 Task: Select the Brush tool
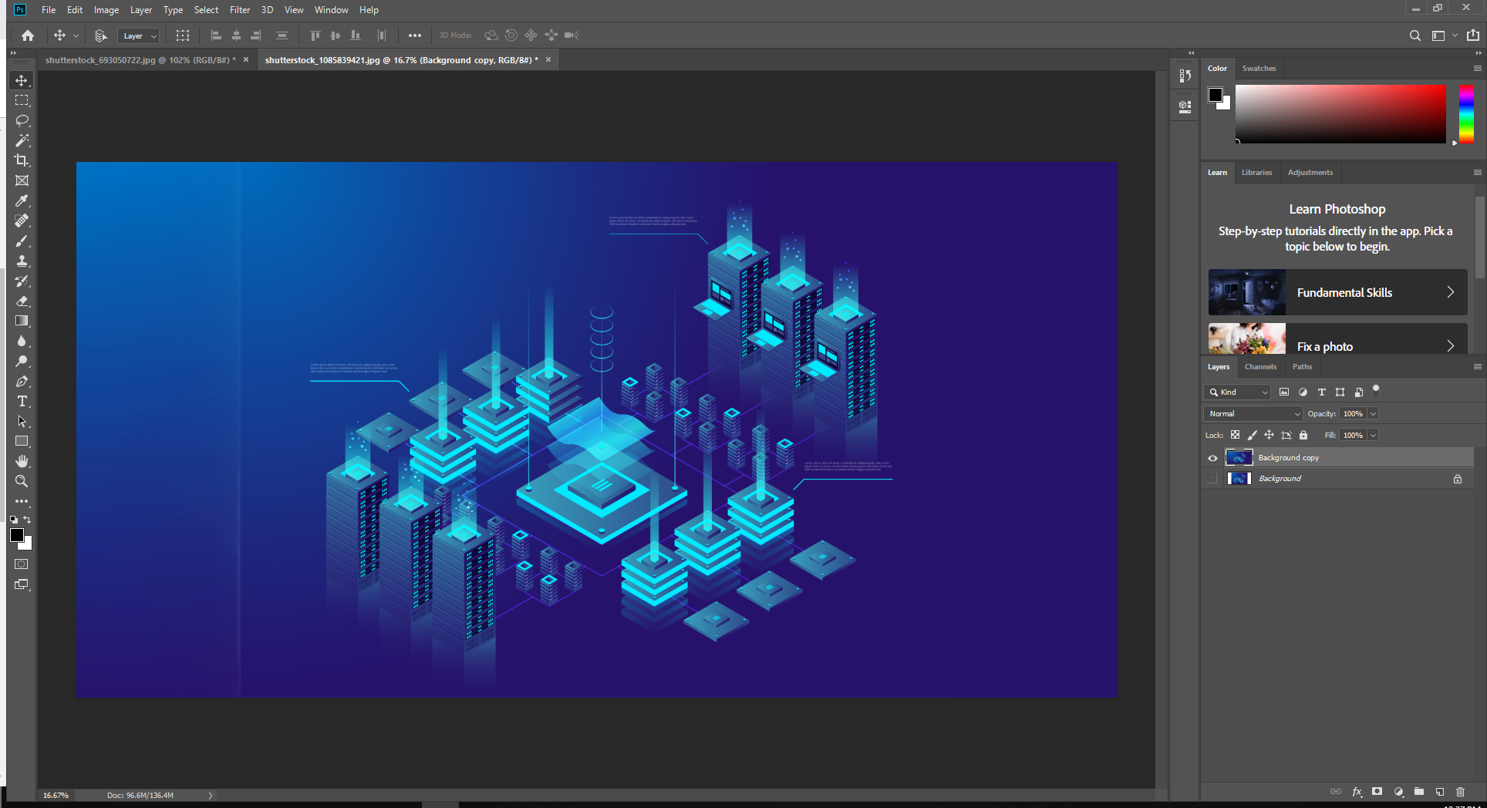(22, 241)
